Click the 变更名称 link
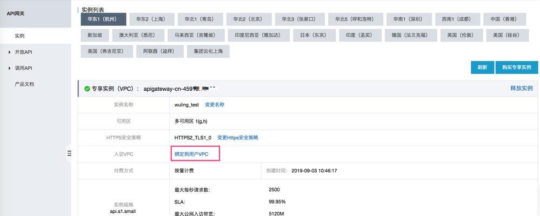 (215, 105)
